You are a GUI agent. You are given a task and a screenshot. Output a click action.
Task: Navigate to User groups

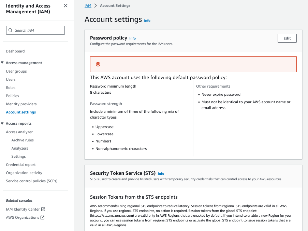[x=16, y=71]
